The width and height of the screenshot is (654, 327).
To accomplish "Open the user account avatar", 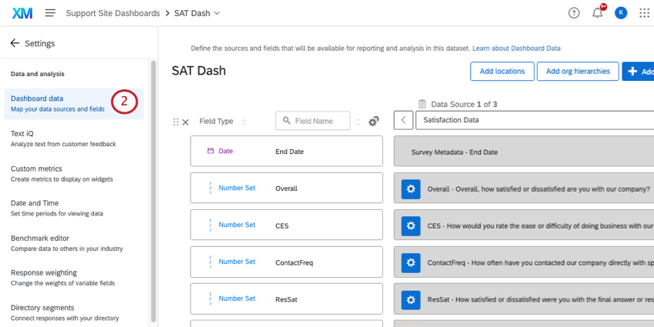I will 621,13.
